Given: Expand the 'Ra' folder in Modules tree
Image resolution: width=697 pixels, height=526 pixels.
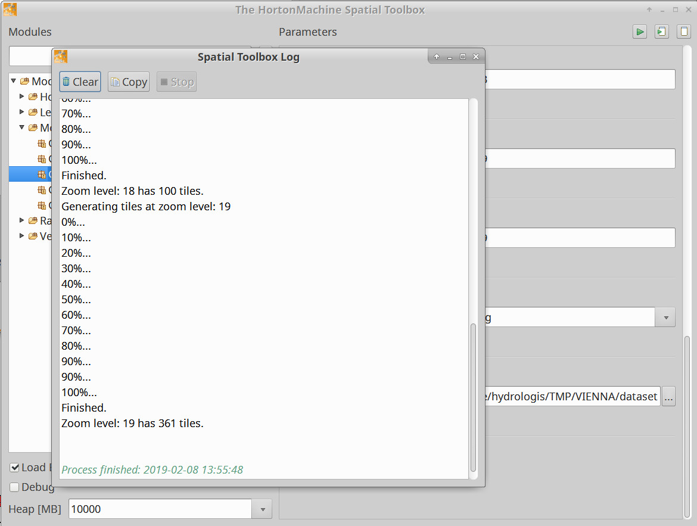Looking at the screenshot, I should point(22,220).
